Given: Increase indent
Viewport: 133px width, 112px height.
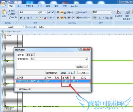Looking at the screenshot, I should point(73,18).
